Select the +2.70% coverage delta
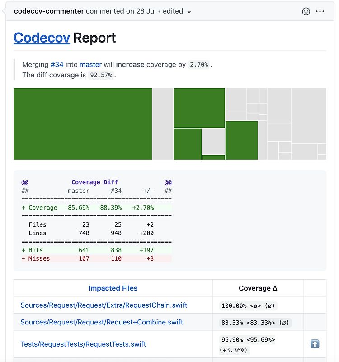Screen dimensions: 339x362 [x=143, y=208]
